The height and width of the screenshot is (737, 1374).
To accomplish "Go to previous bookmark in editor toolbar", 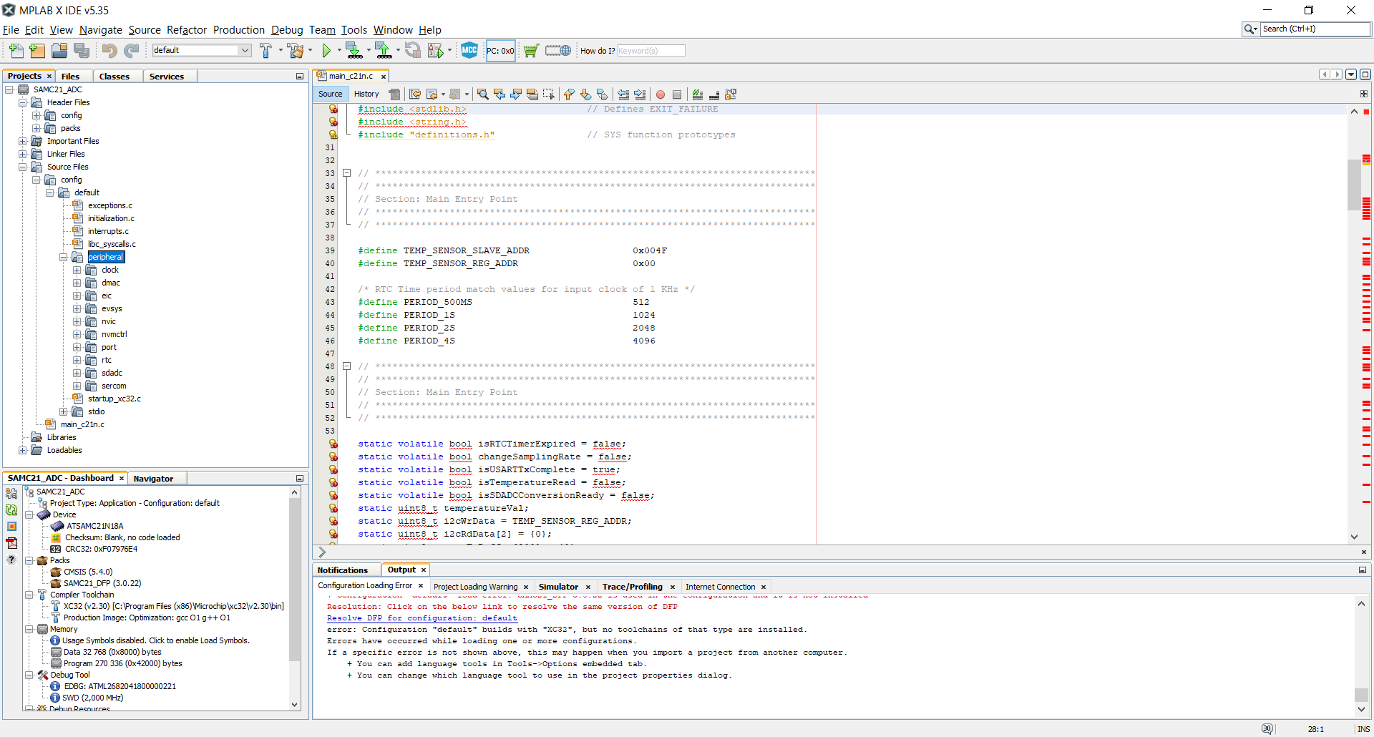I will [x=570, y=94].
